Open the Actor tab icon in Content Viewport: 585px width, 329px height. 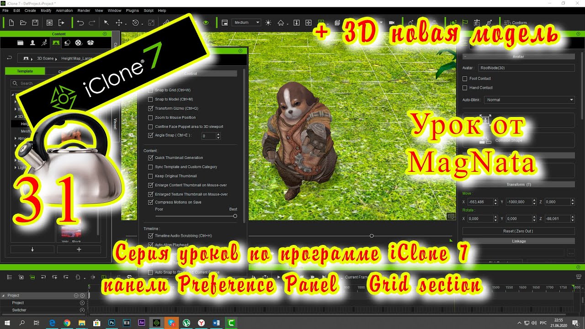pyautogui.click(x=32, y=42)
